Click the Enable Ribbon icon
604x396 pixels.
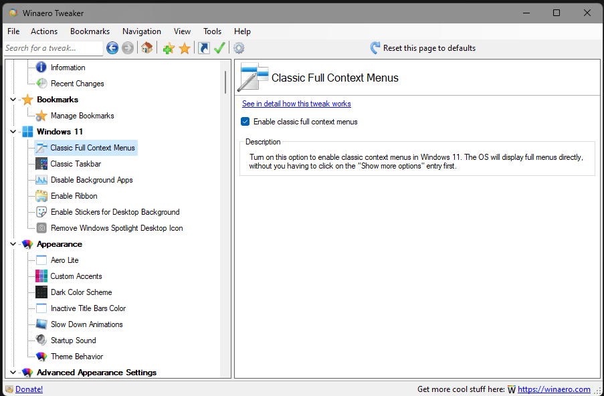coord(41,196)
